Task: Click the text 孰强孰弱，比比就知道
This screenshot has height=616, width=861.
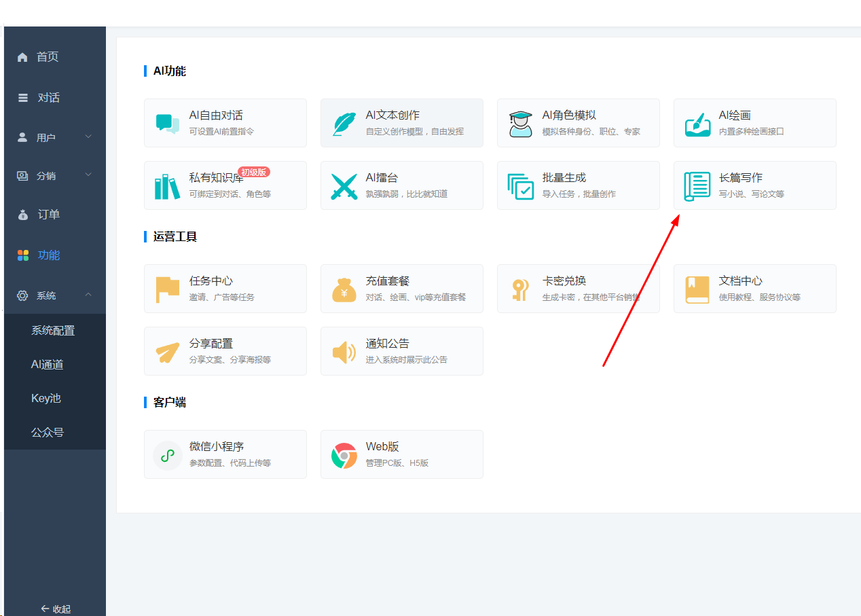Action: pyautogui.click(x=407, y=194)
